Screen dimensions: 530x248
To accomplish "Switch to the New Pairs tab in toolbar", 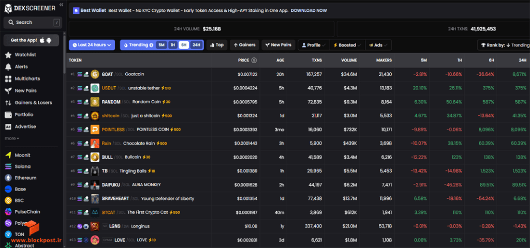I will [279, 45].
